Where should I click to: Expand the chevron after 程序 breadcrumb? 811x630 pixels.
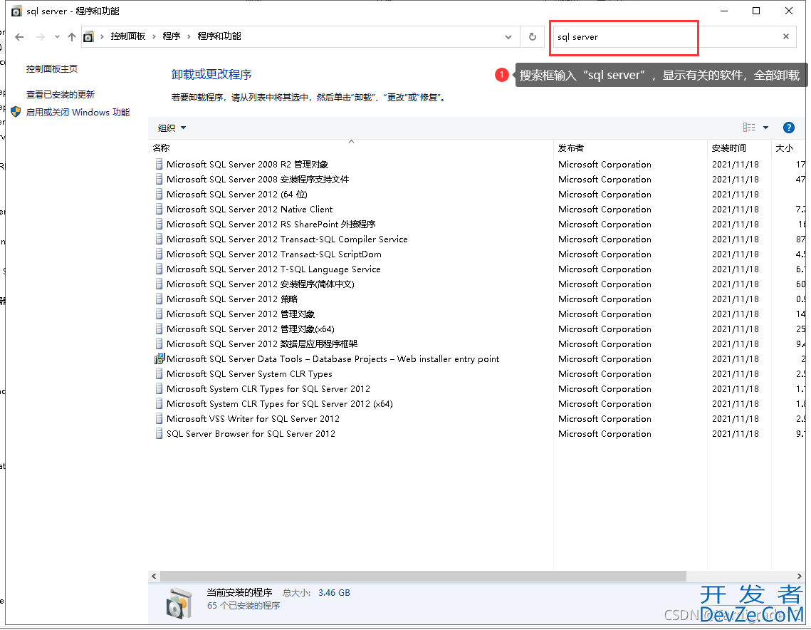[189, 37]
